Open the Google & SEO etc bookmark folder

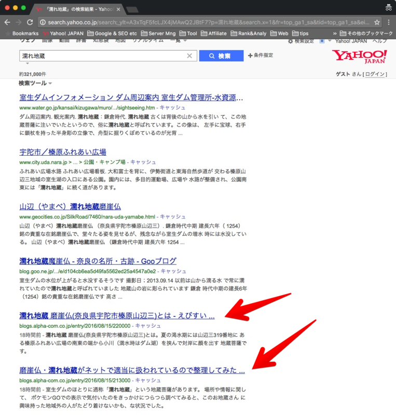112,34
